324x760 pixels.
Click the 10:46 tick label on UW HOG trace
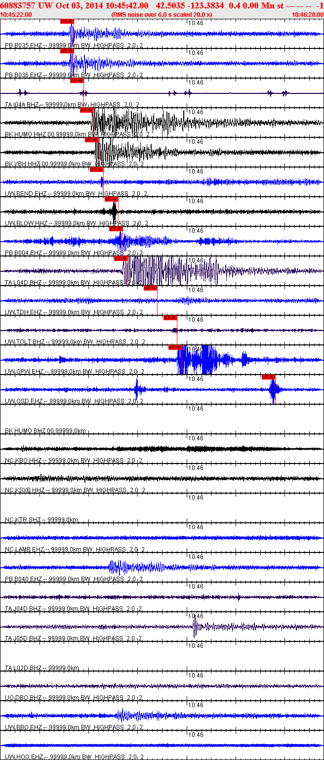tap(197, 734)
